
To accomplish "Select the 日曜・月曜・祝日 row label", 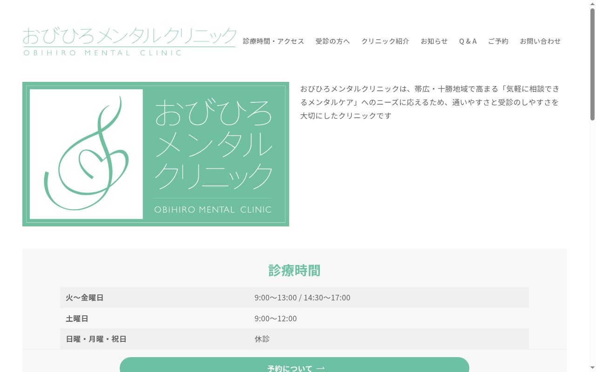I will click(x=96, y=339).
